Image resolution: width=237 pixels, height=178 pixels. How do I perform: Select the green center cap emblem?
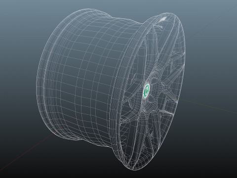click(x=146, y=91)
